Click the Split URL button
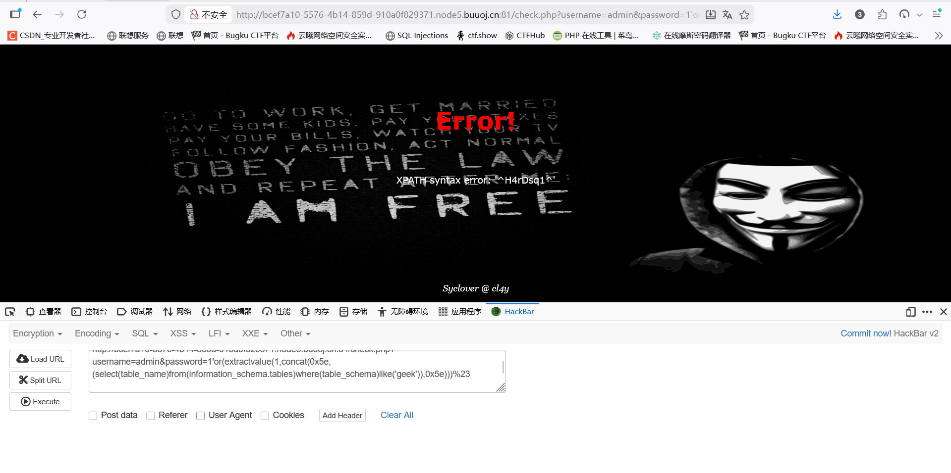The height and width of the screenshot is (473, 951). click(40, 380)
